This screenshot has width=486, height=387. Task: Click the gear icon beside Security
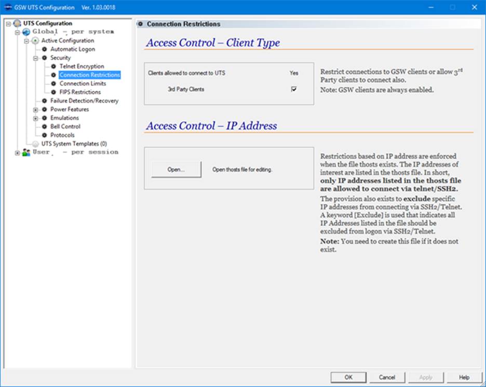click(44, 58)
